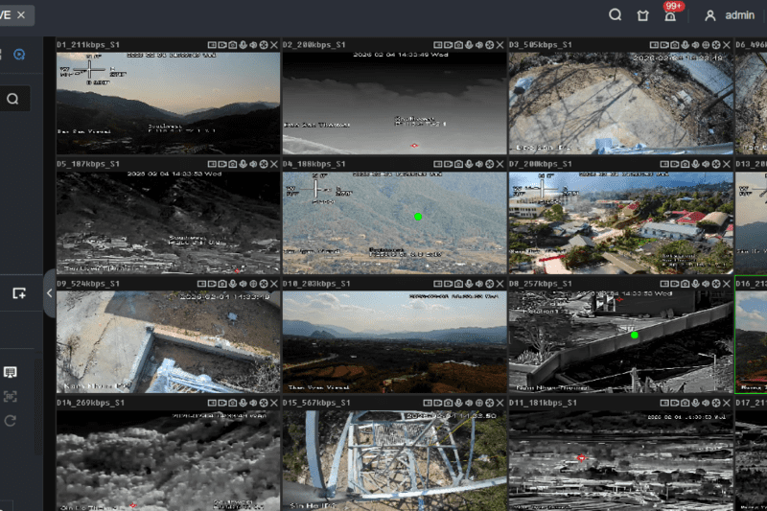Toggle microphone talk on camera D5

[242, 164]
